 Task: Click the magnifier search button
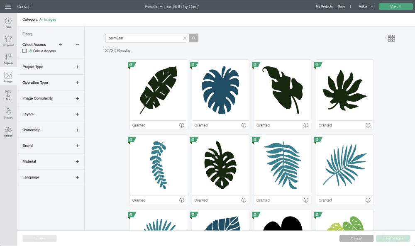(x=194, y=38)
